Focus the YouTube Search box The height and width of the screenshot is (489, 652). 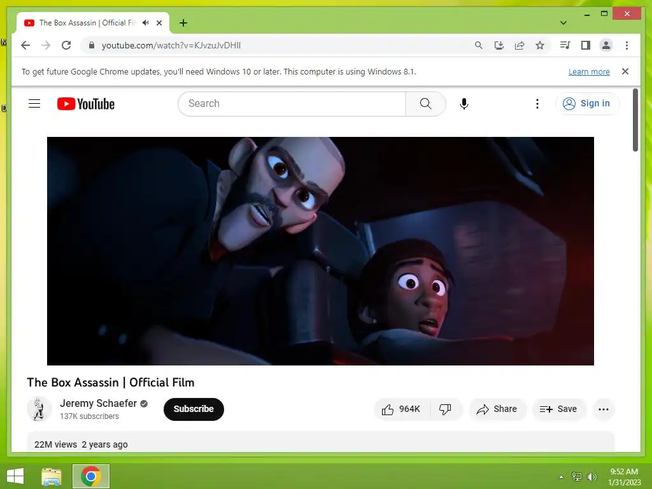pos(292,104)
